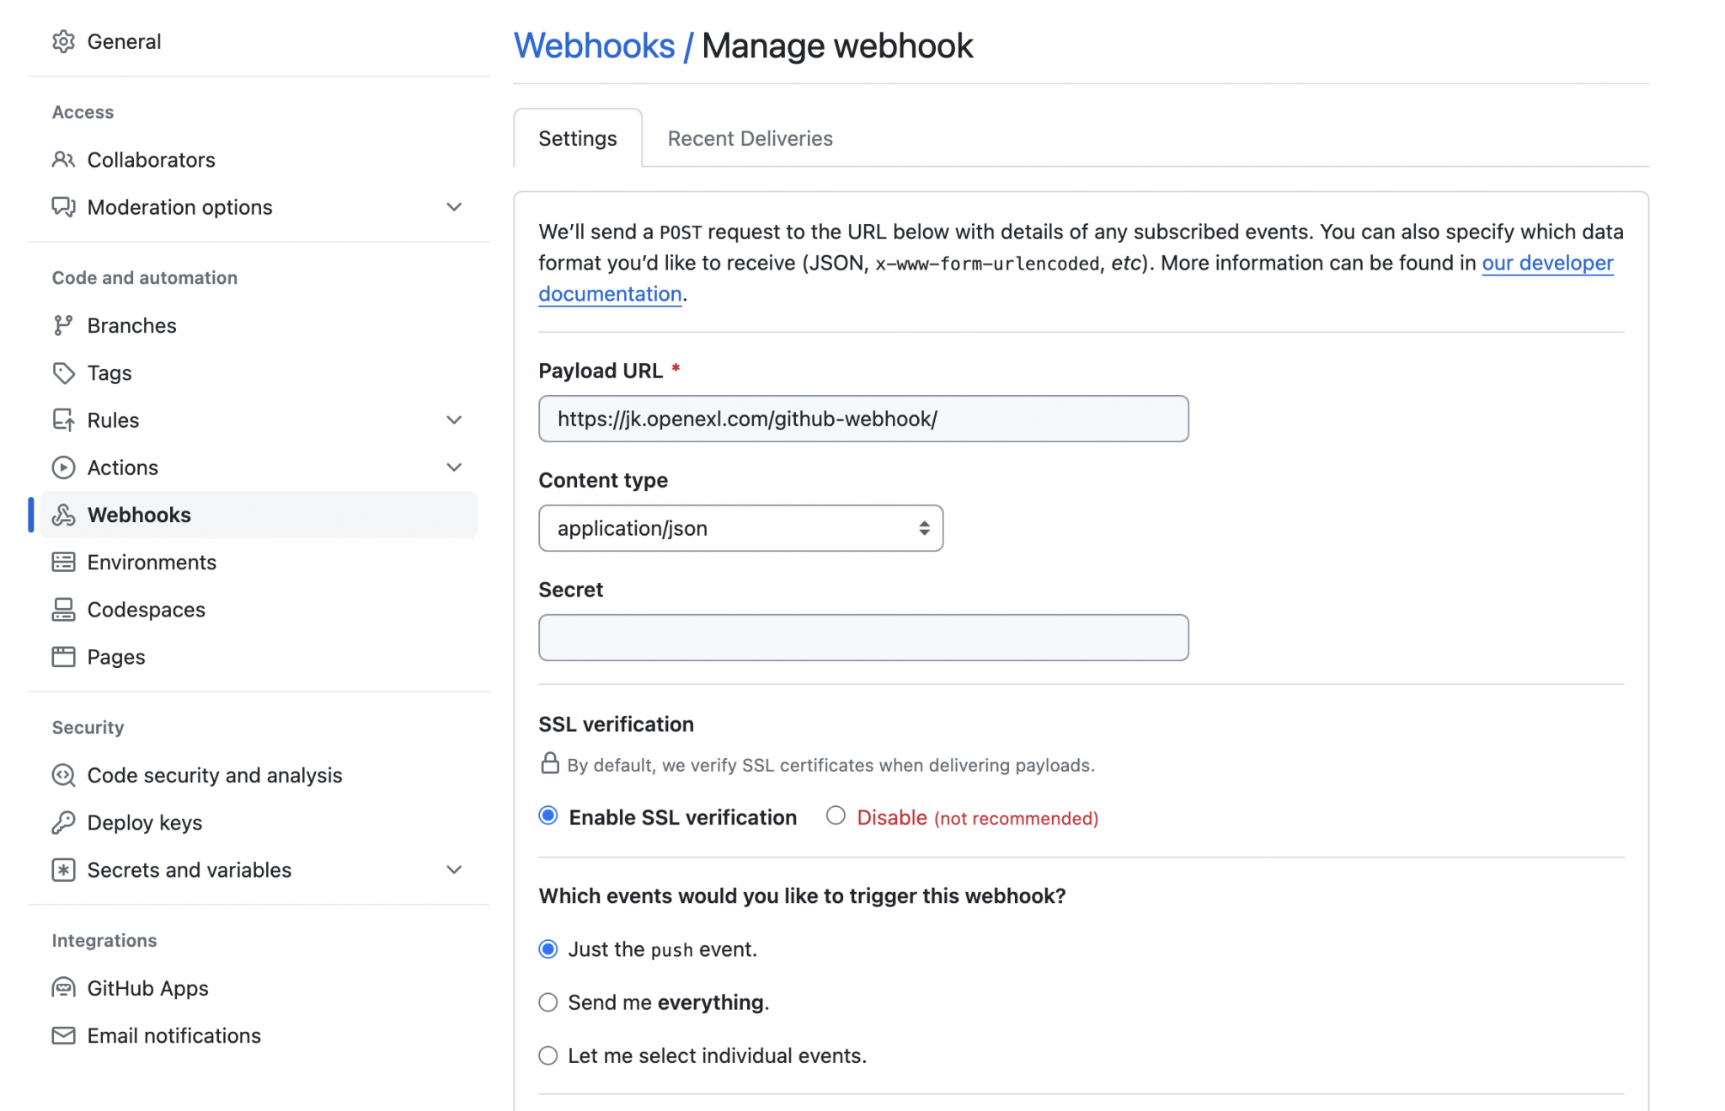Viewport: 1725px width, 1111px height.
Task: Click the Codespaces icon
Action: click(x=64, y=609)
